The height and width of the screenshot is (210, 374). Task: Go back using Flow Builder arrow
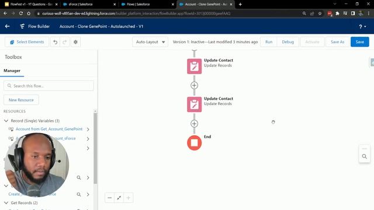7,26
